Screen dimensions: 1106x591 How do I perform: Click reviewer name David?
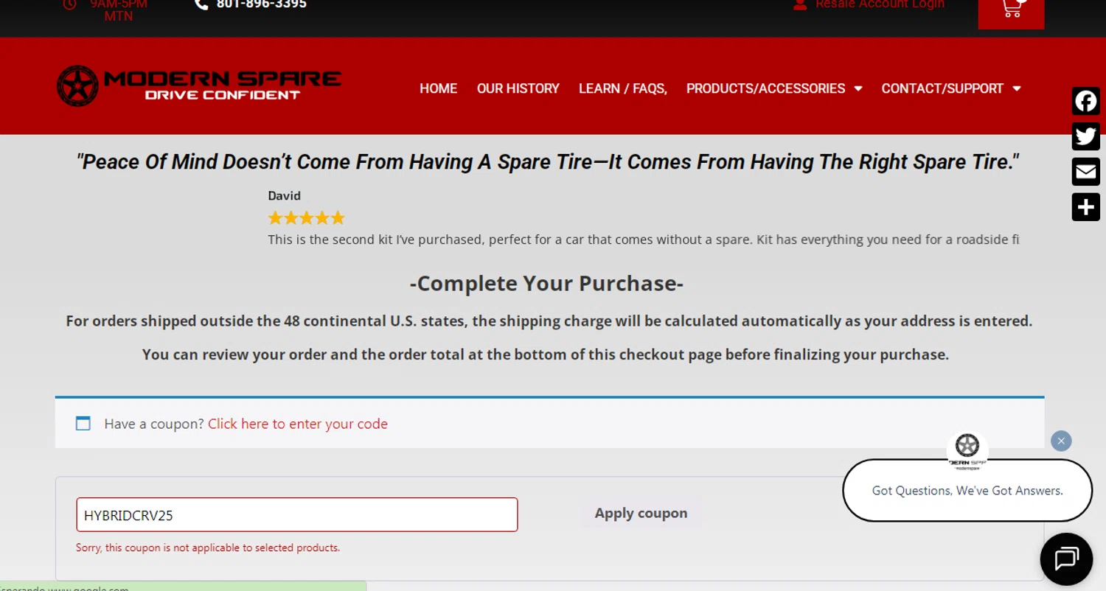pyautogui.click(x=285, y=195)
